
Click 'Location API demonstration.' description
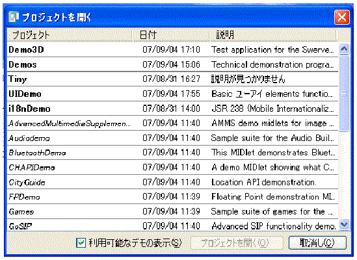tap(264, 182)
